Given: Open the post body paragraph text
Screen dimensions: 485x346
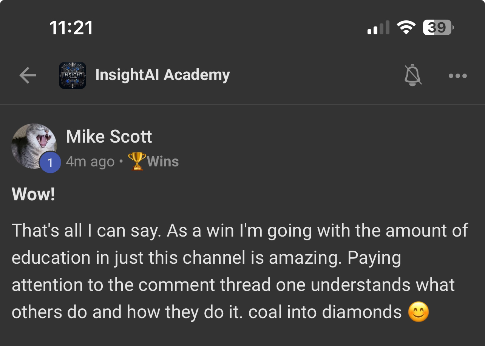Looking at the screenshot, I should [240, 271].
